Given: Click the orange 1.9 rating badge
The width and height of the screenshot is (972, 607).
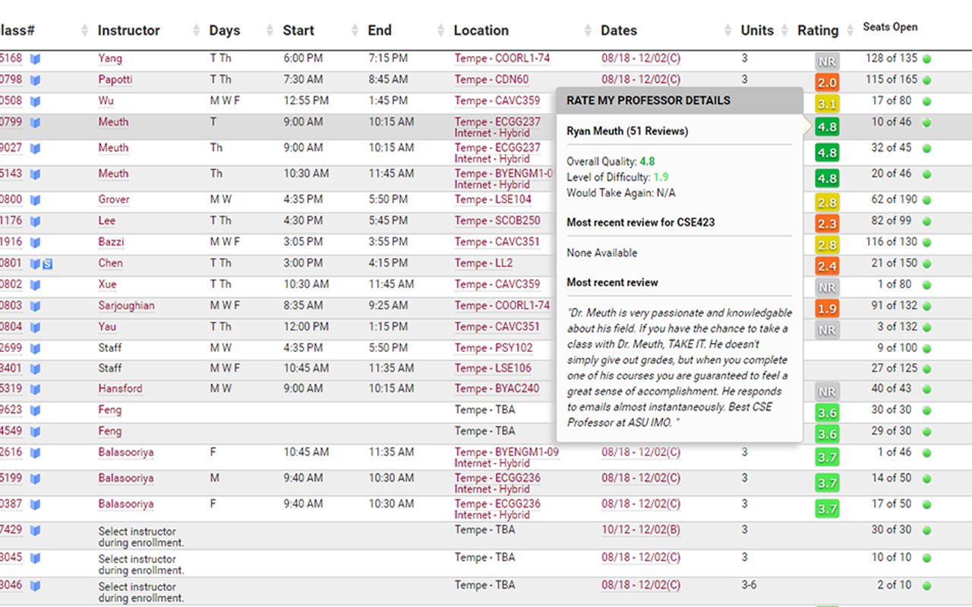Looking at the screenshot, I should (x=827, y=309).
